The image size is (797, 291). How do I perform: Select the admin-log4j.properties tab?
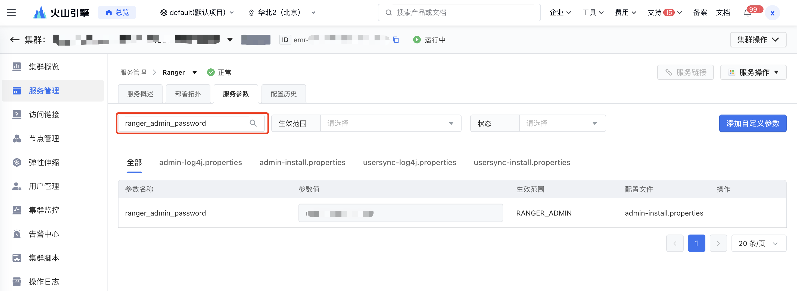click(x=201, y=163)
